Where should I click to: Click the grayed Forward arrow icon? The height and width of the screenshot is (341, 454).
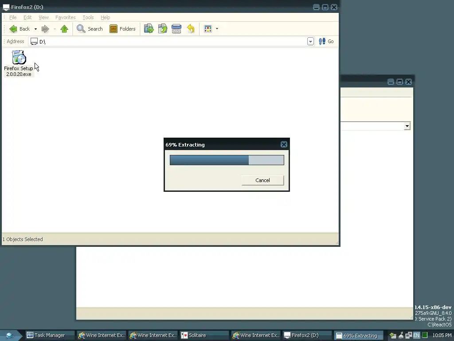(x=45, y=29)
